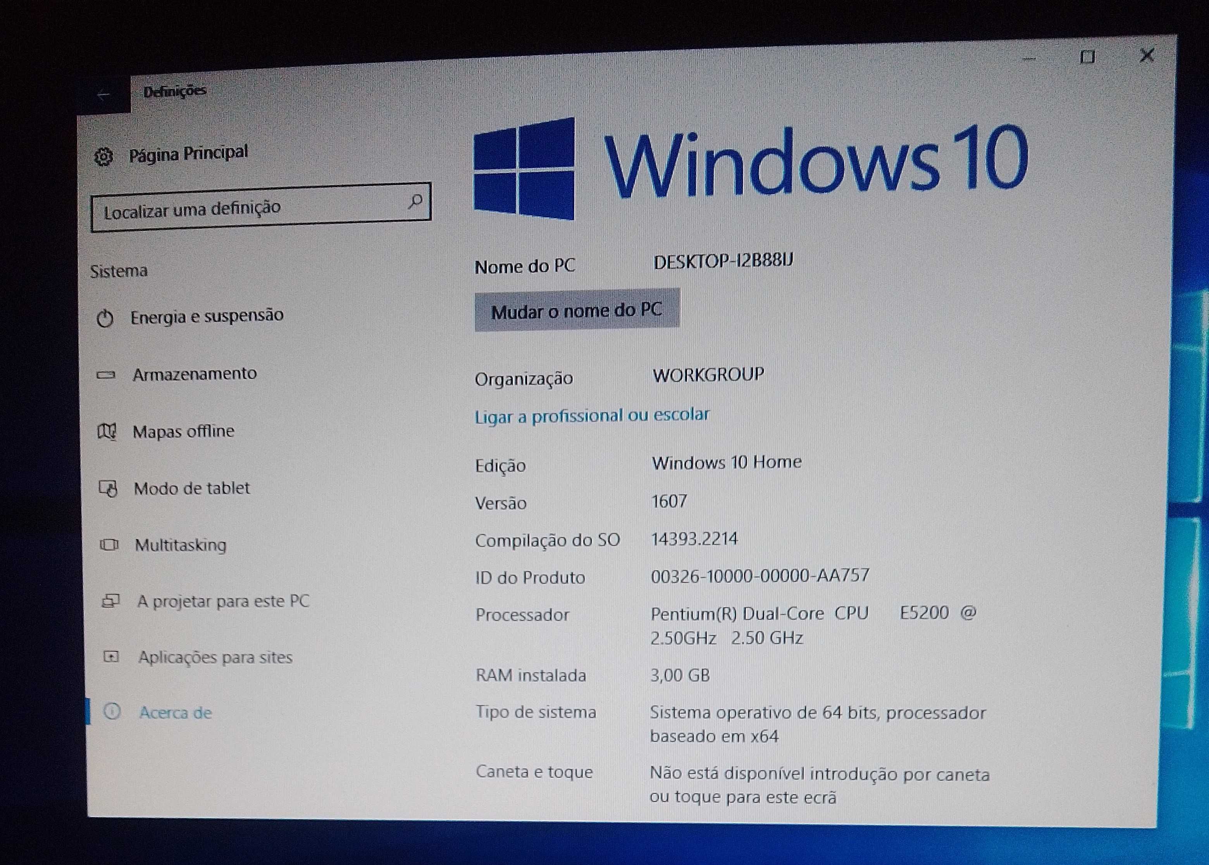Select Acerca de in sidebar
Image resolution: width=1209 pixels, height=865 pixels.
coord(176,713)
